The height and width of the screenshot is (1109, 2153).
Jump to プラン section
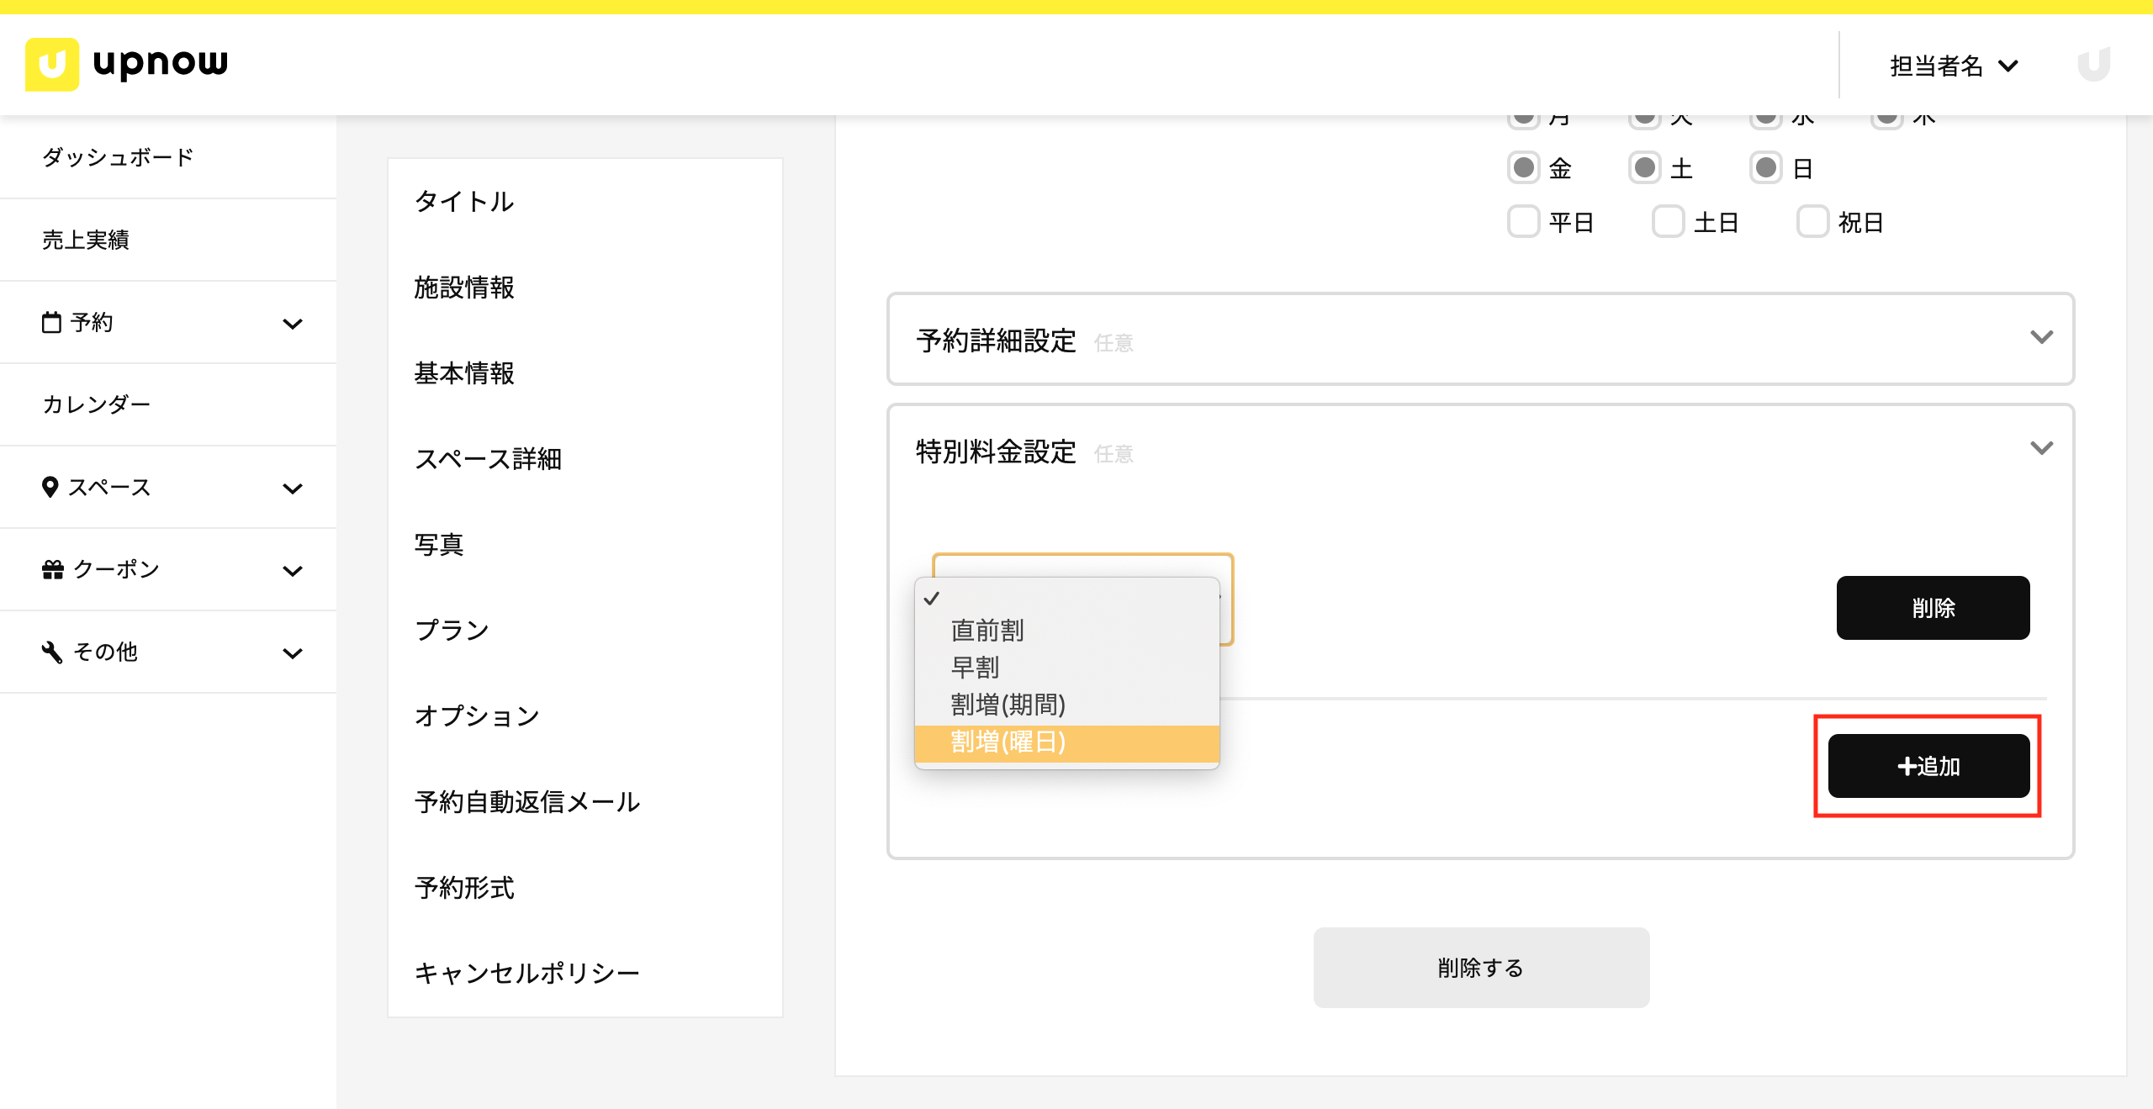click(452, 631)
